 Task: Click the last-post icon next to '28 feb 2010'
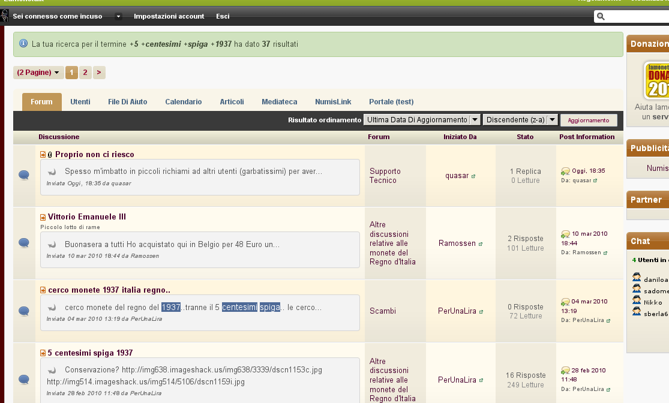565,371
